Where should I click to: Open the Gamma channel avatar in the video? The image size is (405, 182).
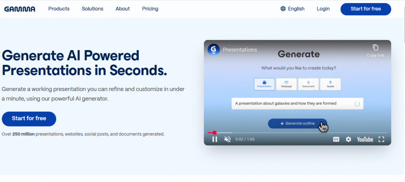coord(214,49)
